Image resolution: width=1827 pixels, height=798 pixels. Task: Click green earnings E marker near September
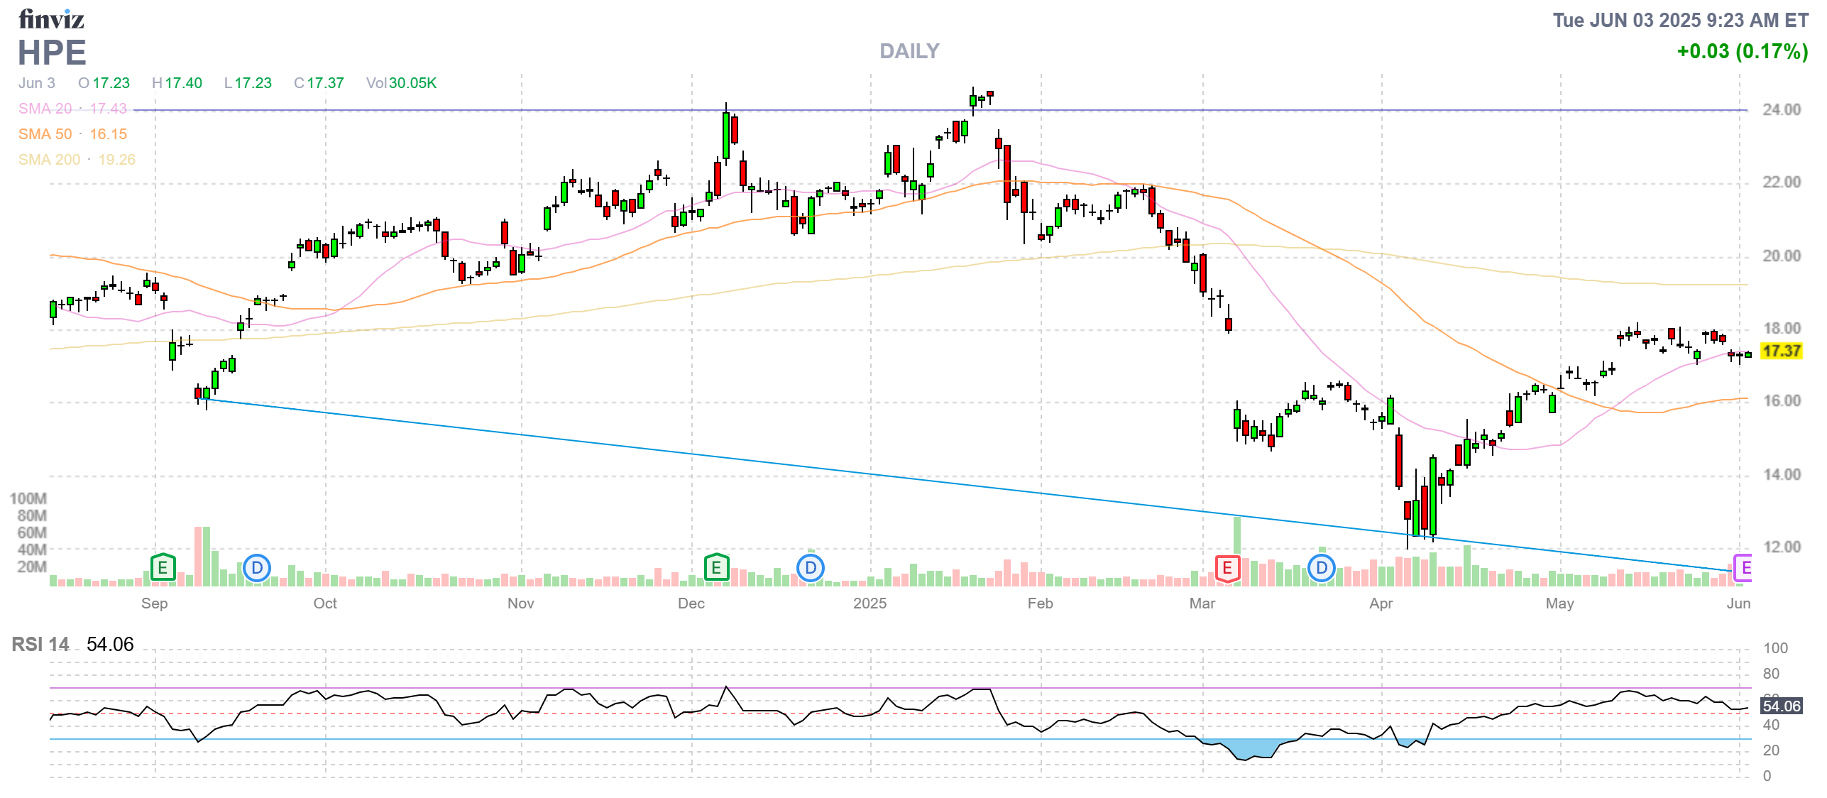pos(163,568)
